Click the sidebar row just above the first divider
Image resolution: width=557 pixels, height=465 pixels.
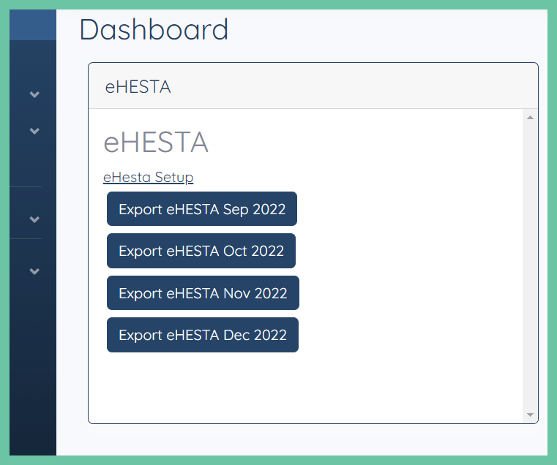click(x=33, y=168)
